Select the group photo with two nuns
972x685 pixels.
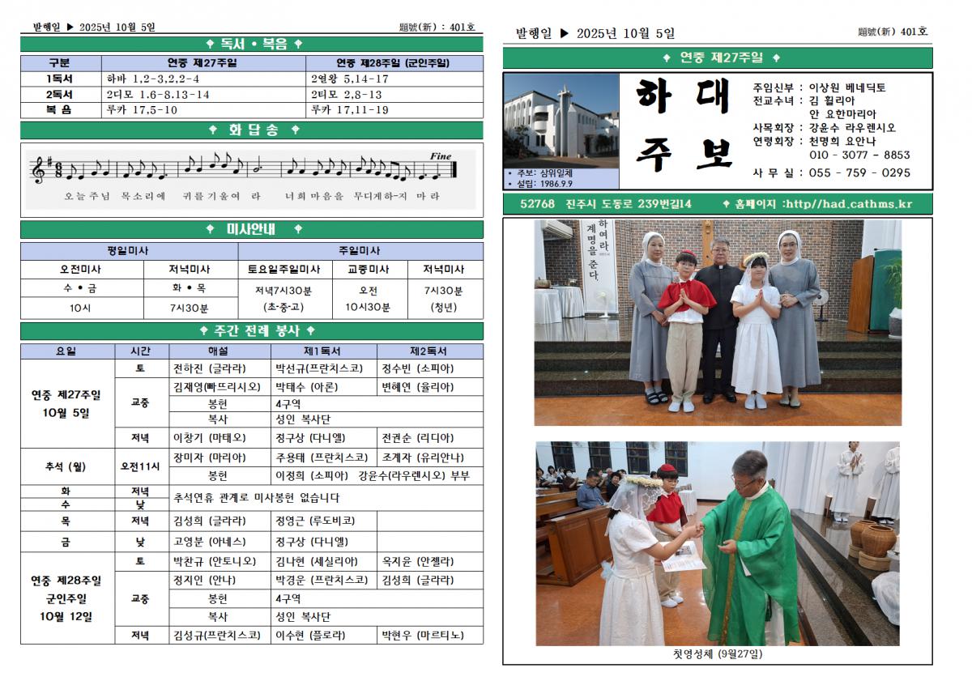717,322
